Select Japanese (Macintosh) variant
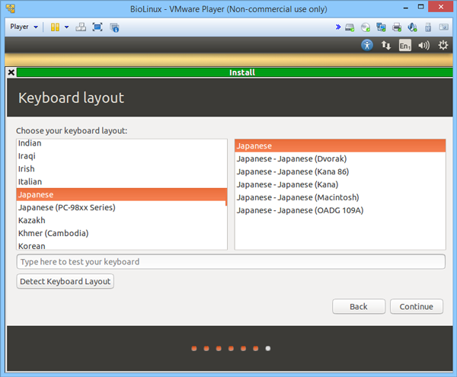 click(x=340, y=197)
